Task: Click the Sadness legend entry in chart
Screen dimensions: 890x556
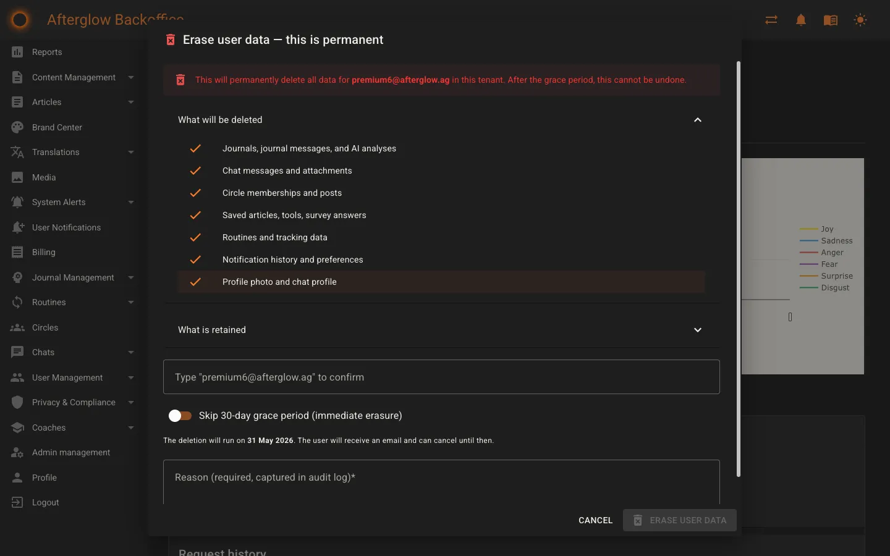Action: [x=826, y=241]
